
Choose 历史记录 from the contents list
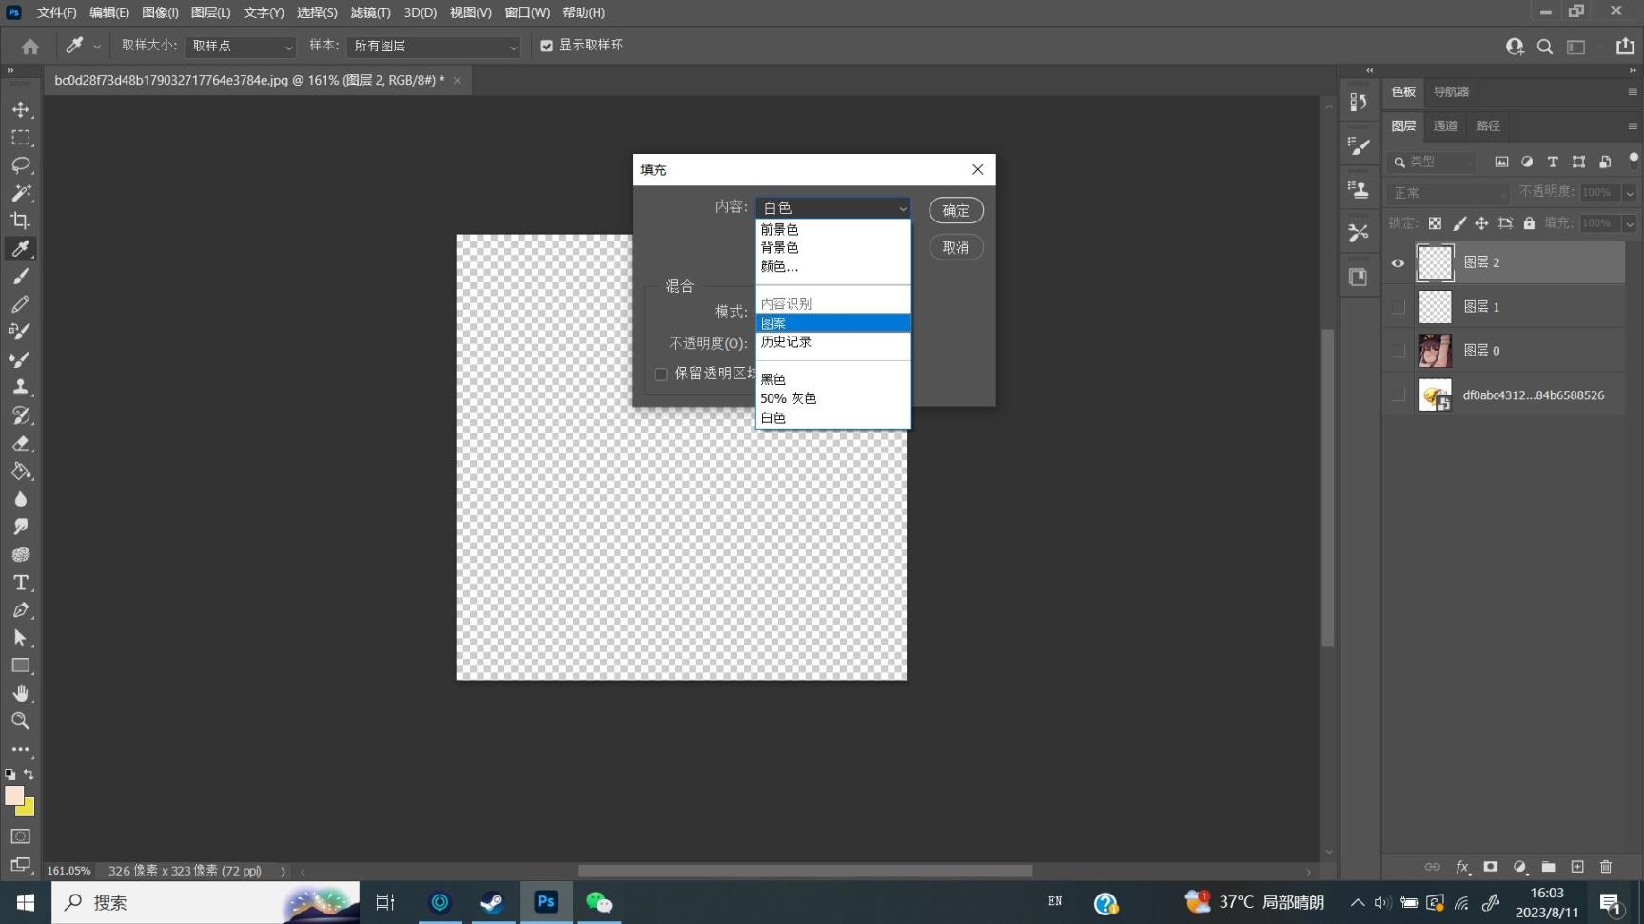833,341
